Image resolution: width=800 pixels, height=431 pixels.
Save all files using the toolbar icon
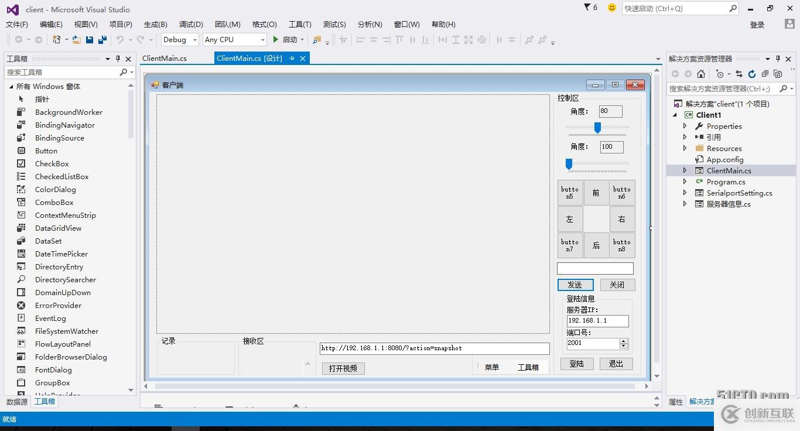click(x=101, y=39)
